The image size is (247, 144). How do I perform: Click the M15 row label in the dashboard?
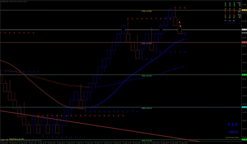[x=239, y=15]
